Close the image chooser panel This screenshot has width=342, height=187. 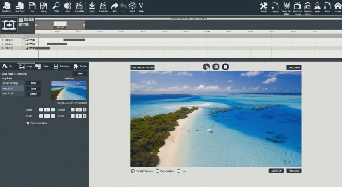pyautogui.click(x=80, y=74)
